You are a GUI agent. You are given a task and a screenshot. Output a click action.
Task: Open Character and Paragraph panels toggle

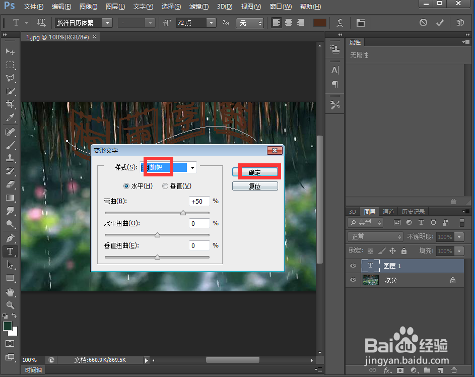(360, 23)
